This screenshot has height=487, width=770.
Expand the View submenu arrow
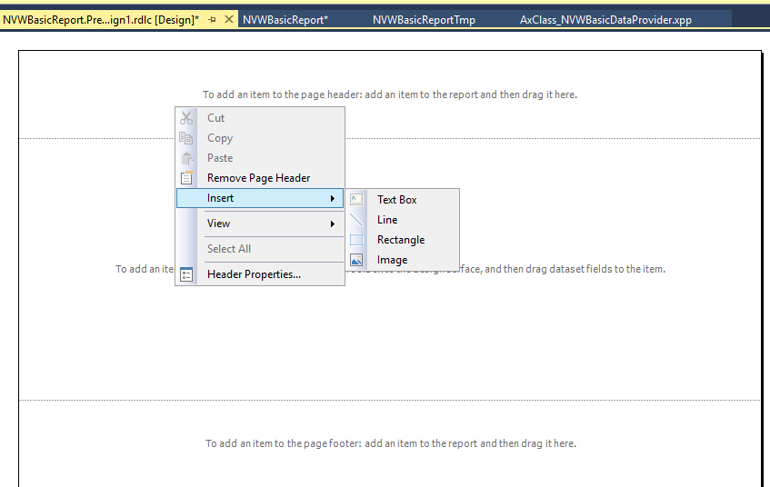333,224
